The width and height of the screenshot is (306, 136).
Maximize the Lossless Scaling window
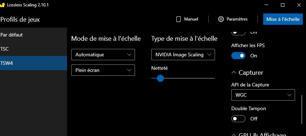pyautogui.click(x=282, y=5)
